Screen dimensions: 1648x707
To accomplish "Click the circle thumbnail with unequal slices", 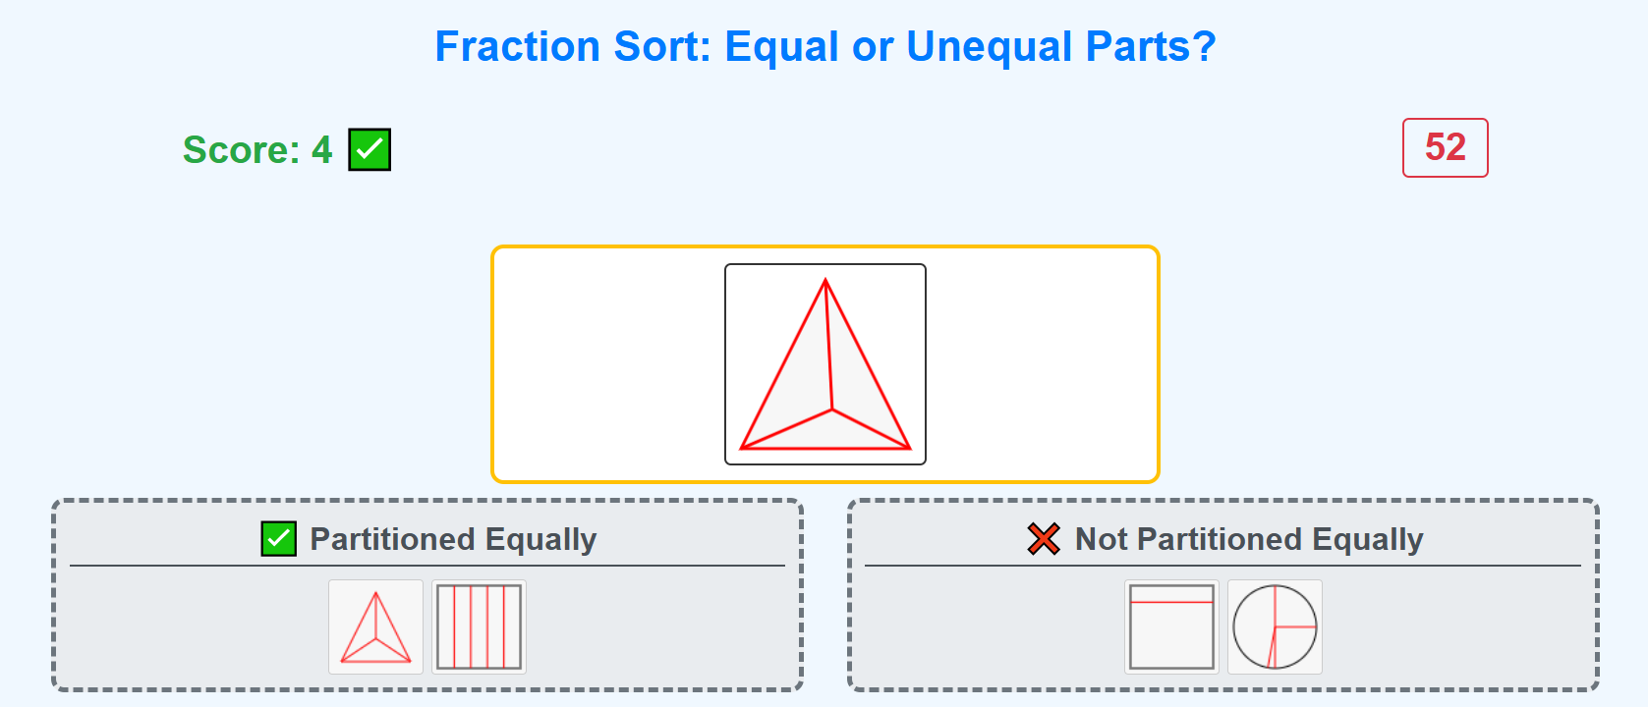I will pos(1275,626).
